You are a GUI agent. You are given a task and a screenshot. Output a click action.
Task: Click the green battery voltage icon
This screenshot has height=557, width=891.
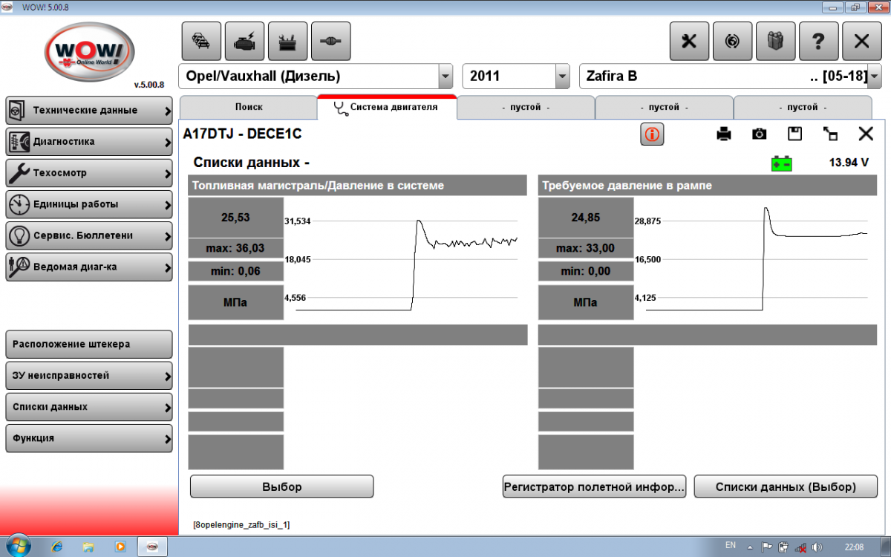click(x=781, y=163)
